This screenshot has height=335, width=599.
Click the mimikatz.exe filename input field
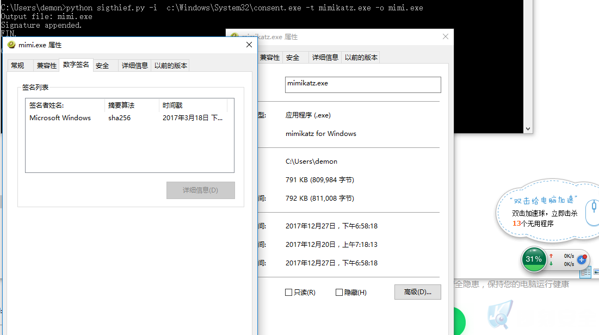363,85
